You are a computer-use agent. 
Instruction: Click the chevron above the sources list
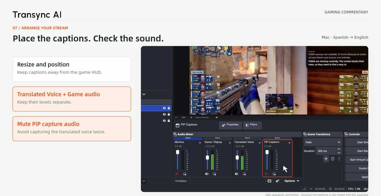point(144,94)
